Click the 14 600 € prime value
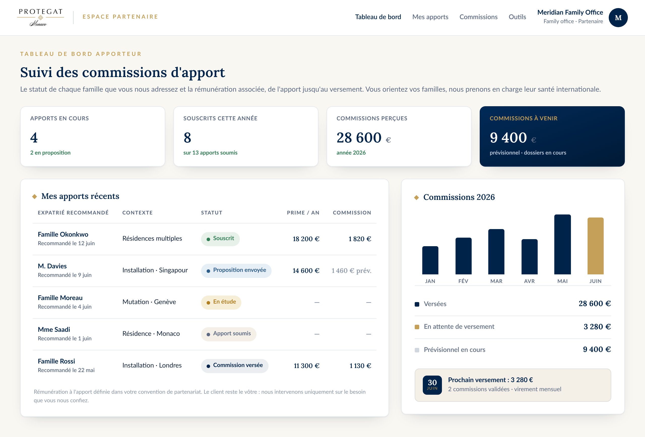 click(x=306, y=271)
